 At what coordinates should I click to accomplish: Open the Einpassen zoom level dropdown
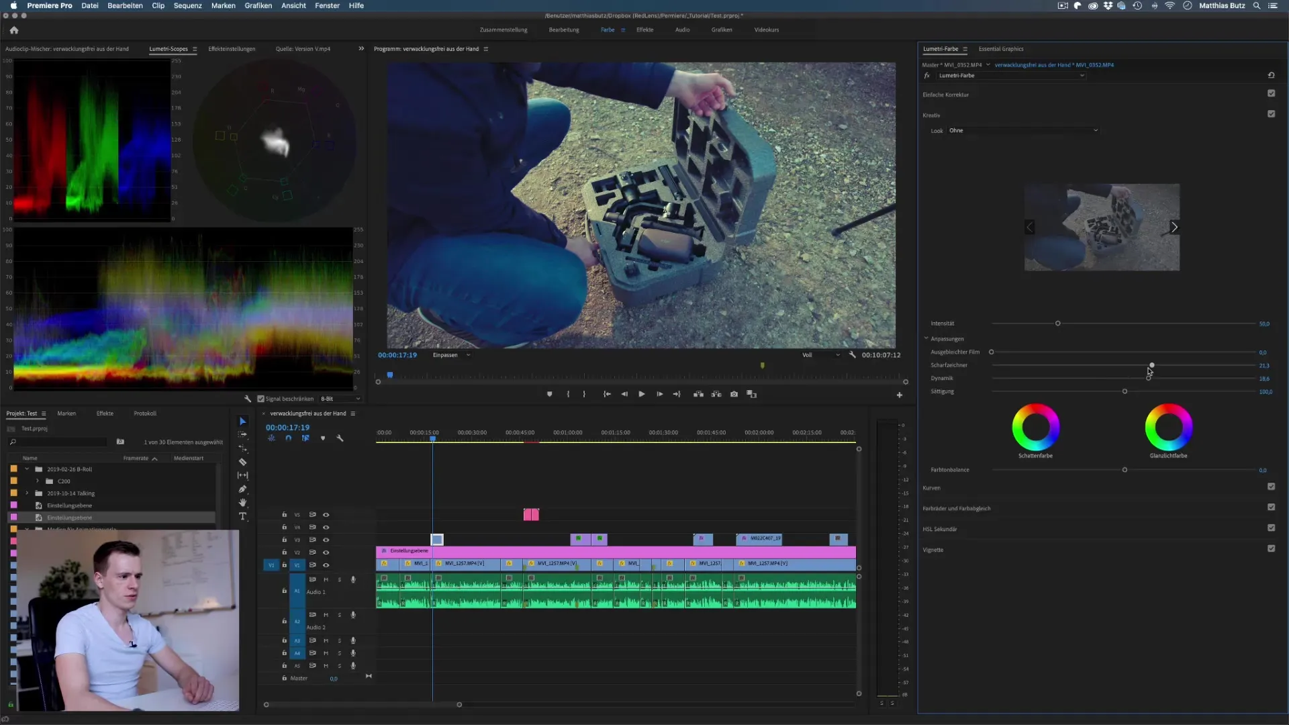(x=451, y=355)
